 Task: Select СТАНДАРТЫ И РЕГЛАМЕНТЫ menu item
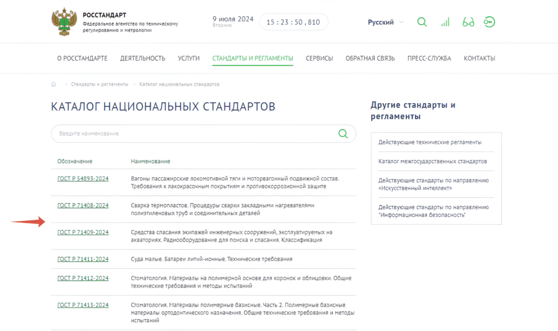click(253, 58)
